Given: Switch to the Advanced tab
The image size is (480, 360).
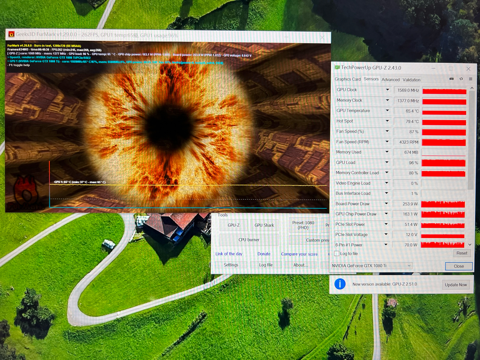Looking at the screenshot, I should pyautogui.click(x=391, y=79).
